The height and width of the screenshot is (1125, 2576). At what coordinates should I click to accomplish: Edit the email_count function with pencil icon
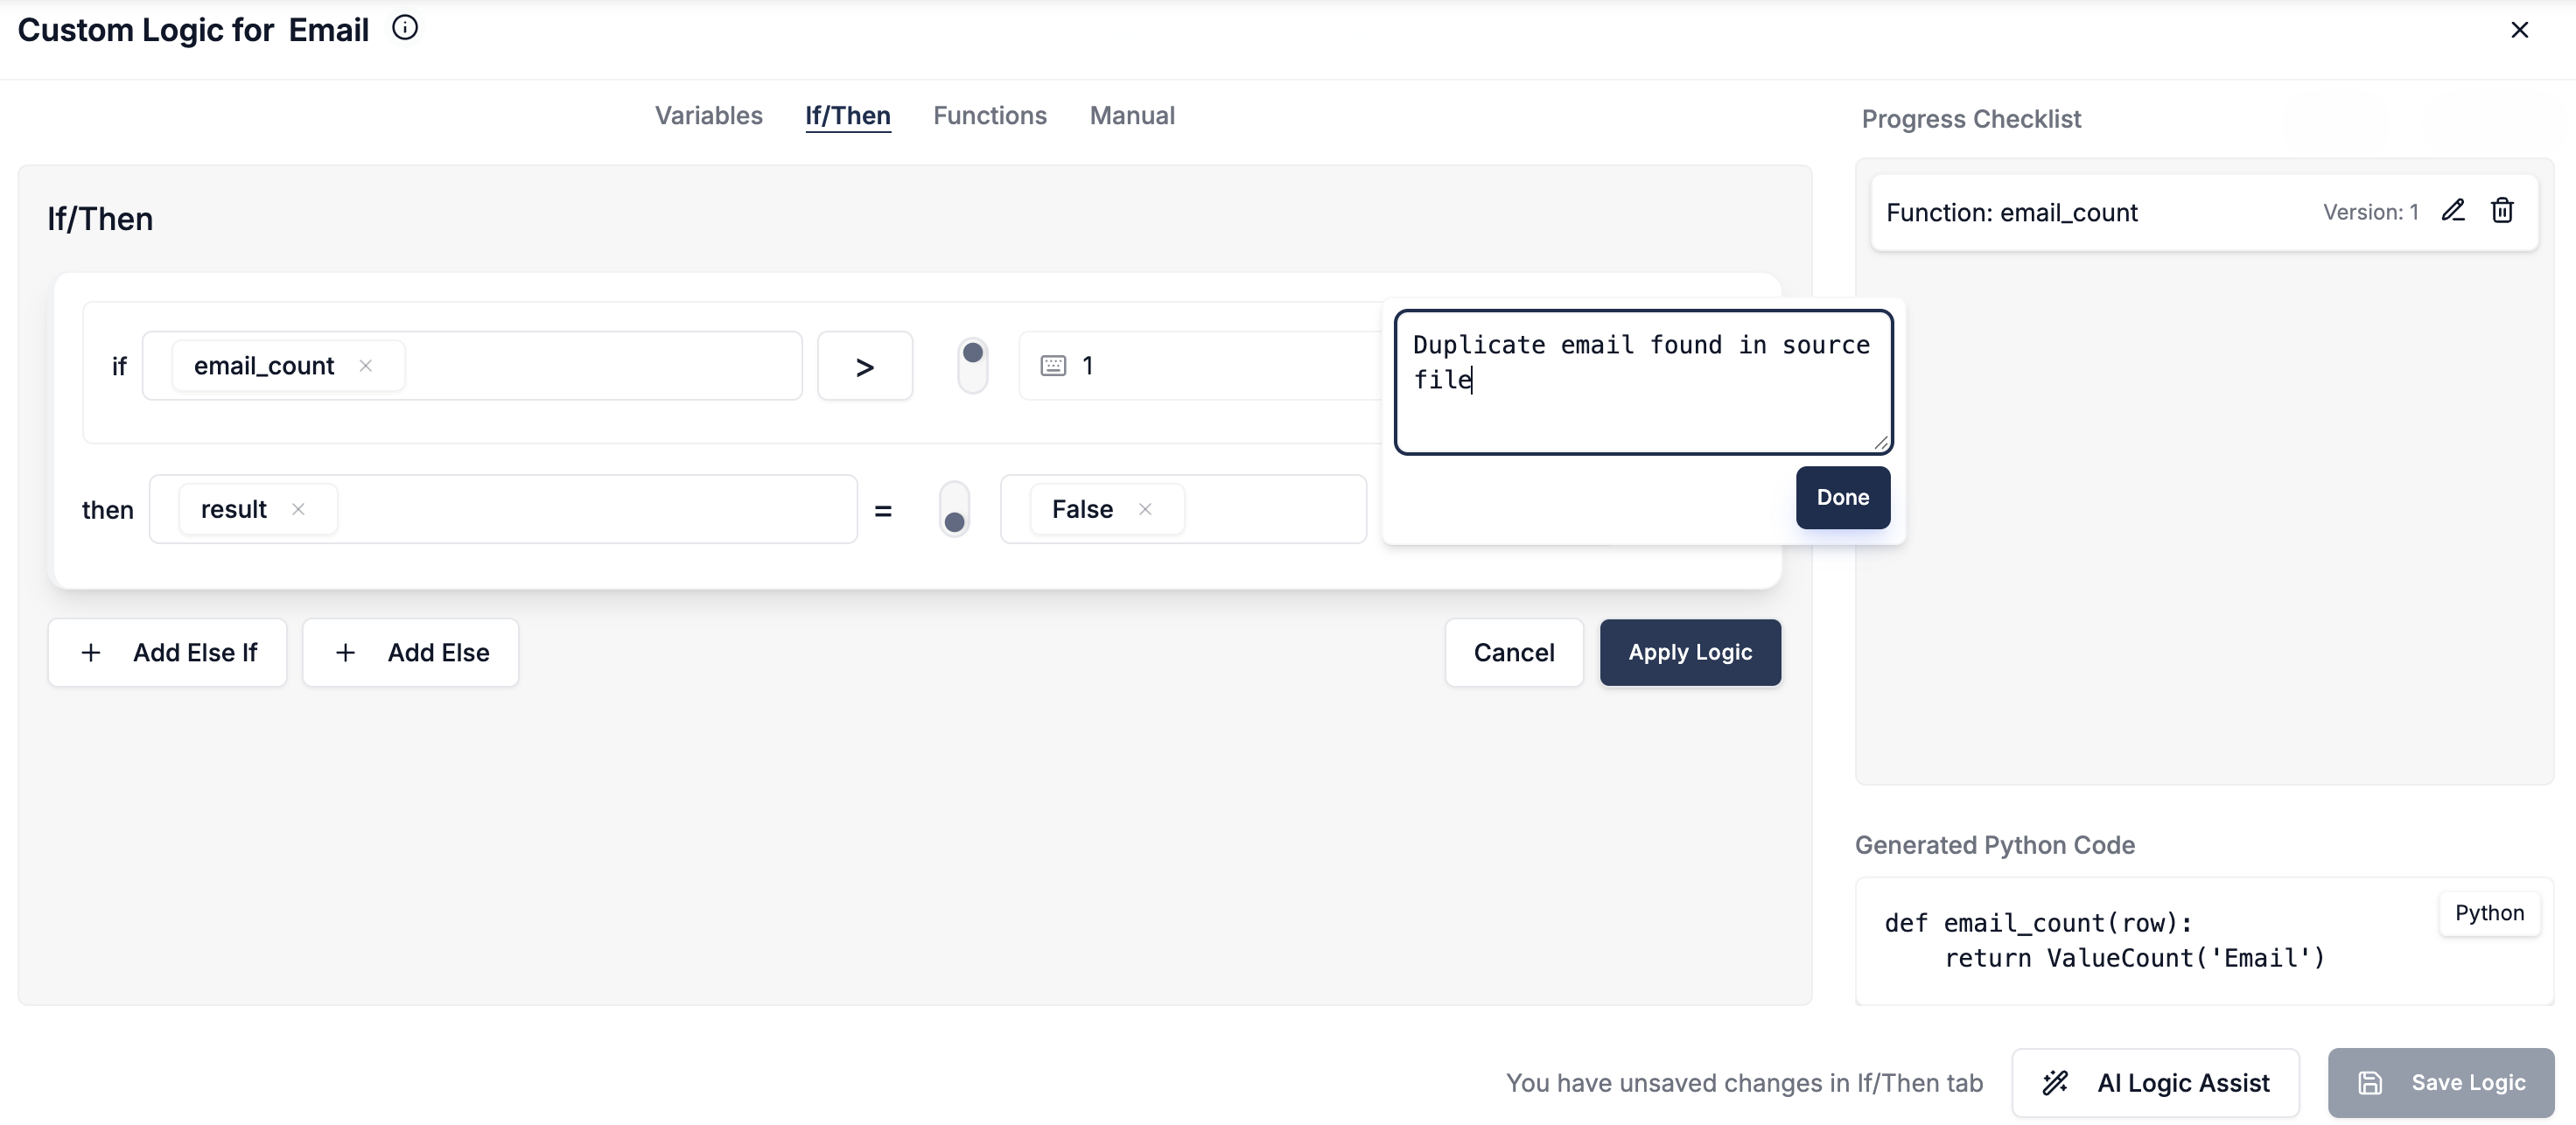coord(2453,211)
